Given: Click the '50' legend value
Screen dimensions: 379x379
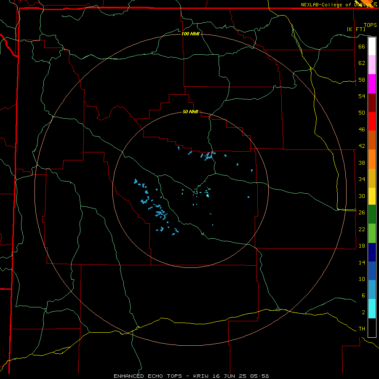Looking at the screenshot, I should [x=362, y=113].
